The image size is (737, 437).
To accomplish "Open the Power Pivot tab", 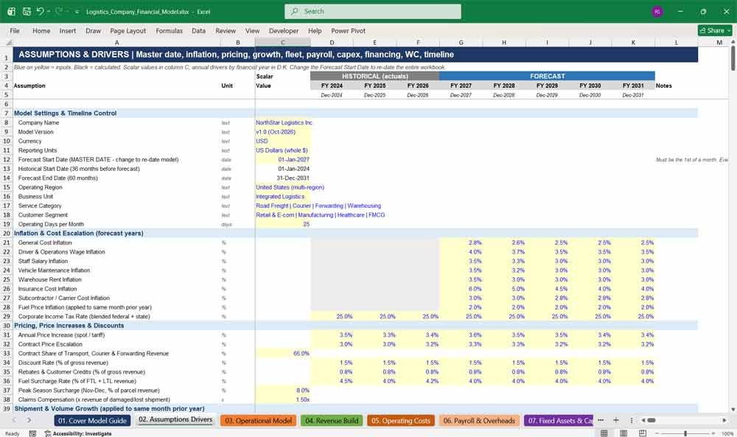I will [x=349, y=30].
